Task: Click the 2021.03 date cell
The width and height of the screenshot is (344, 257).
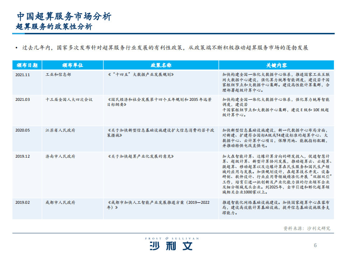Action: pos(22,100)
